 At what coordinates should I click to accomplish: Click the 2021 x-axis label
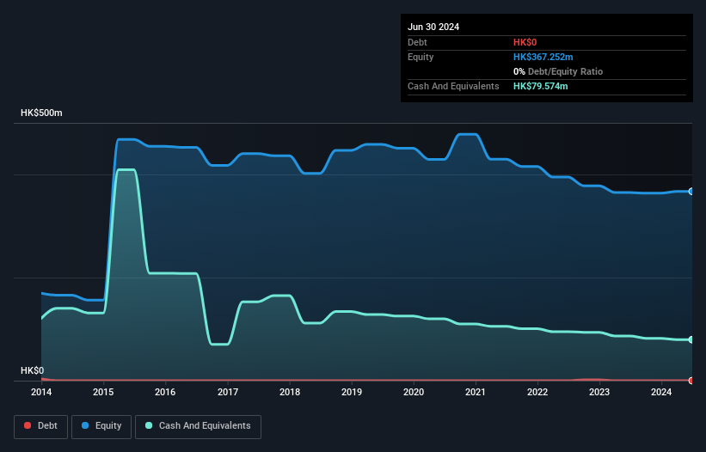click(x=476, y=392)
